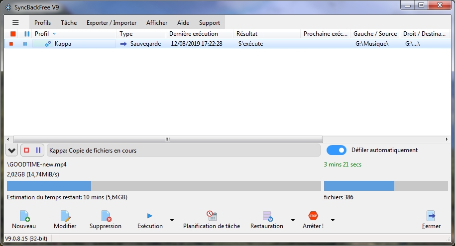
Task: Click the Modifier profile icon
Action: click(65, 216)
